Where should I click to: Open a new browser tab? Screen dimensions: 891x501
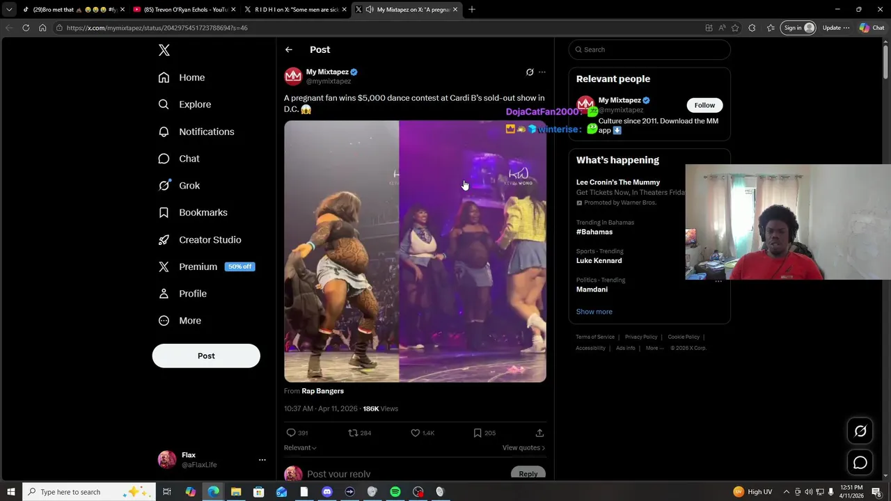[x=472, y=10]
